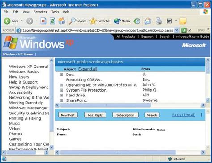Expand the SharePoint thread
Screen dimensions: 212x163
(61, 100)
